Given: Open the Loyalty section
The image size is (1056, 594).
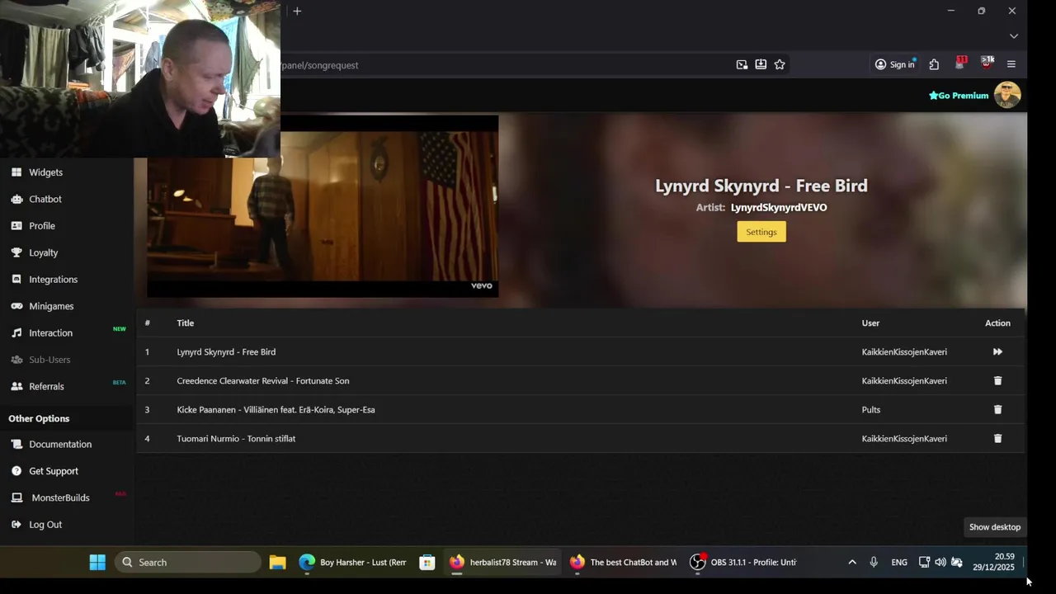Looking at the screenshot, I should [43, 252].
